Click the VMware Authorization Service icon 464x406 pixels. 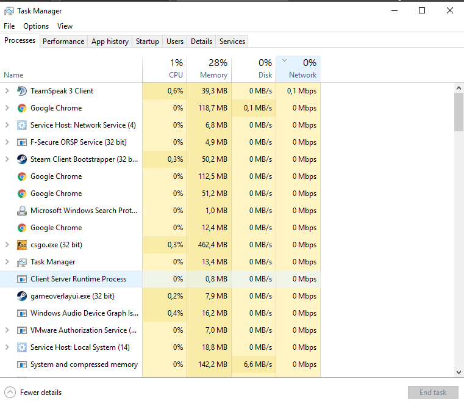[x=21, y=330]
